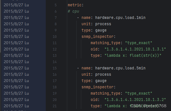
Task: Click gutter line number 12
Action: tap(55, 49)
